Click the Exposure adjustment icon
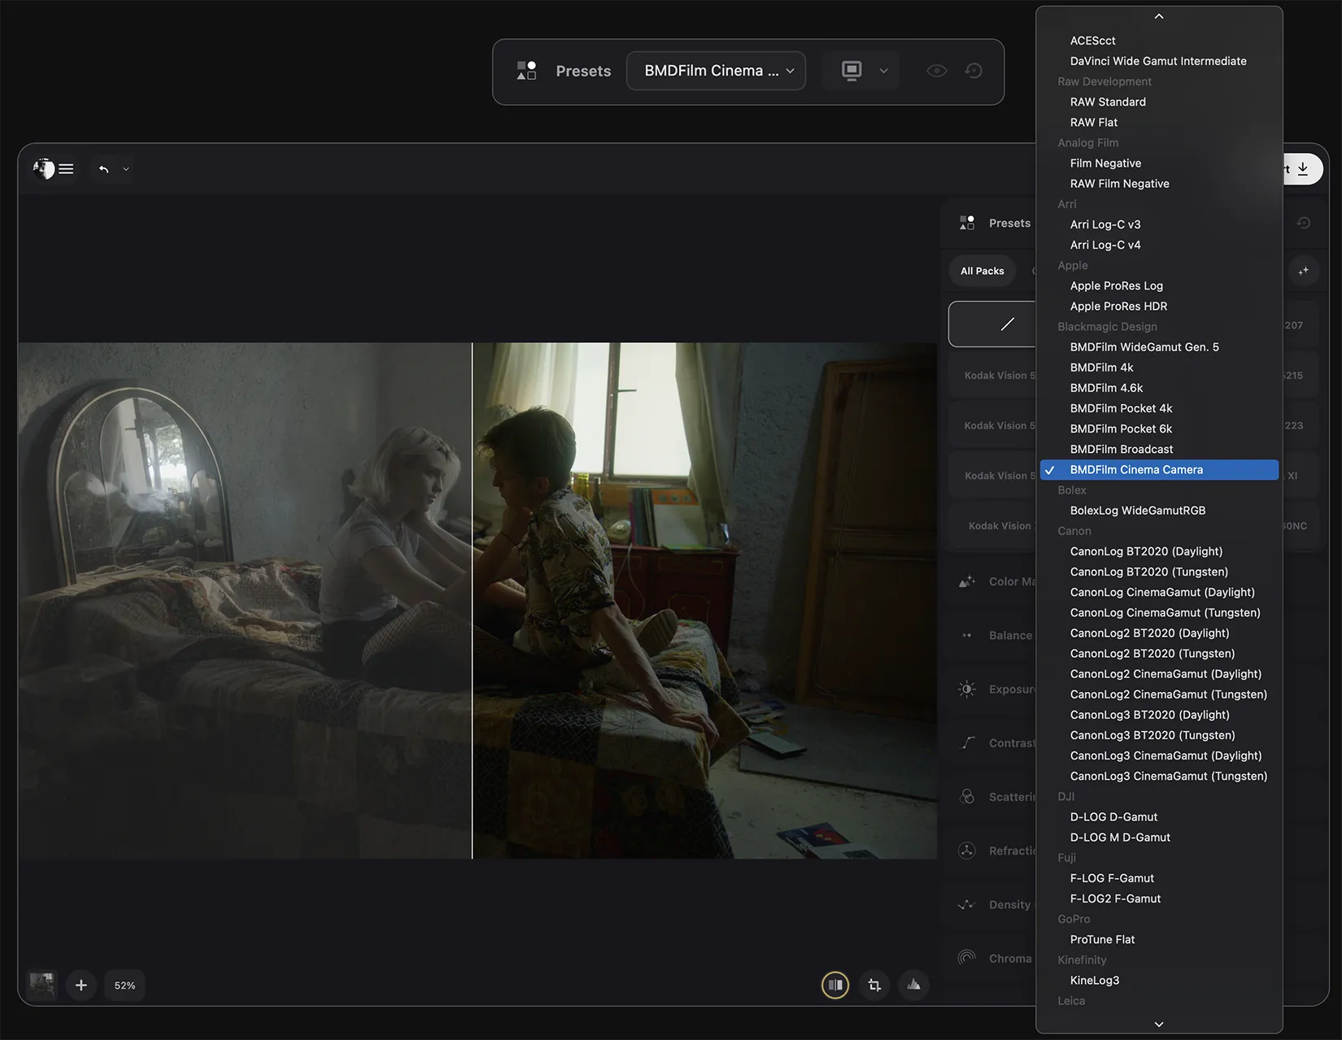 pos(967,689)
